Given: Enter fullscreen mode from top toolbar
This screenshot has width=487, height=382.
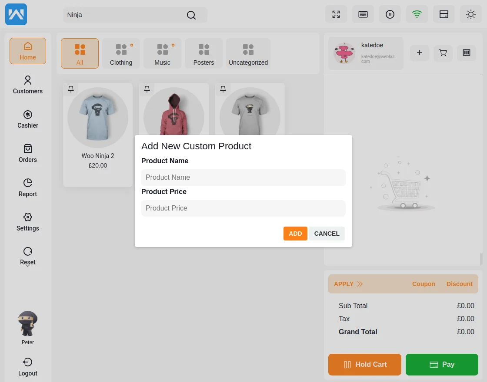Looking at the screenshot, I should coord(336,14).
